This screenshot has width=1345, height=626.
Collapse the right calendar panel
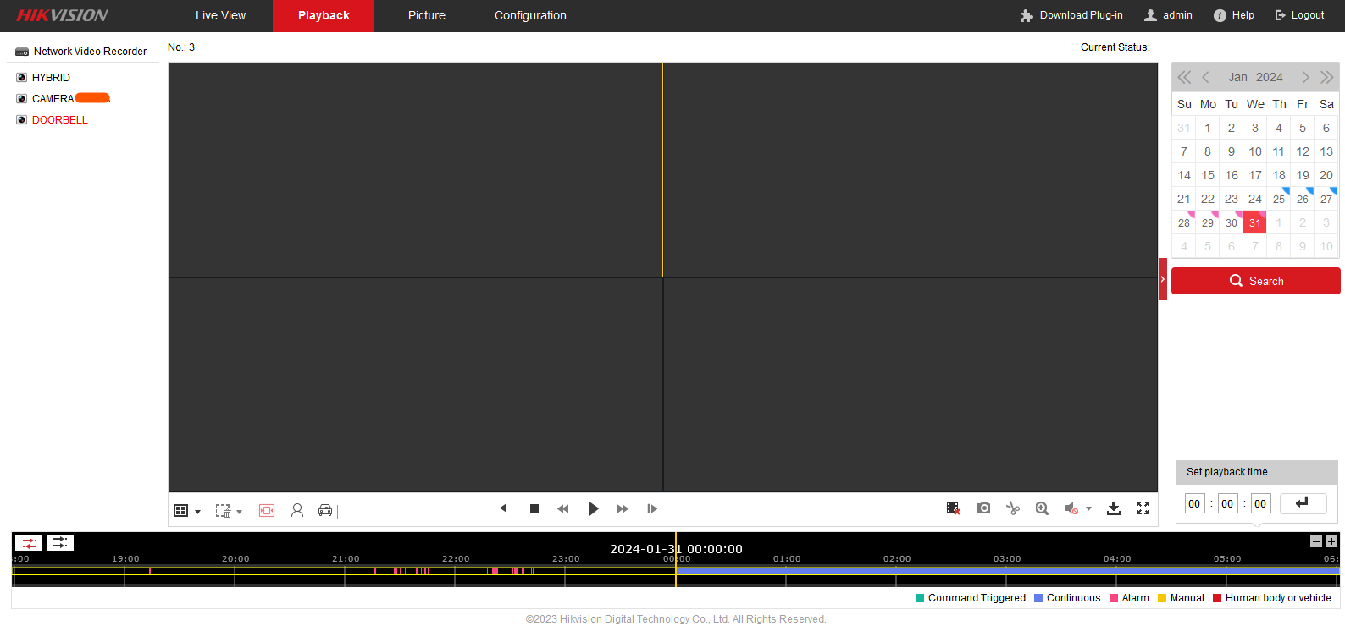(1163, 279)
